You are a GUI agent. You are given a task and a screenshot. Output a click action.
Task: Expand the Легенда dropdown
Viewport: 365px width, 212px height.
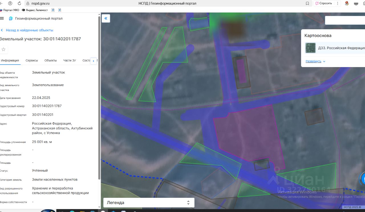[149, 203]
